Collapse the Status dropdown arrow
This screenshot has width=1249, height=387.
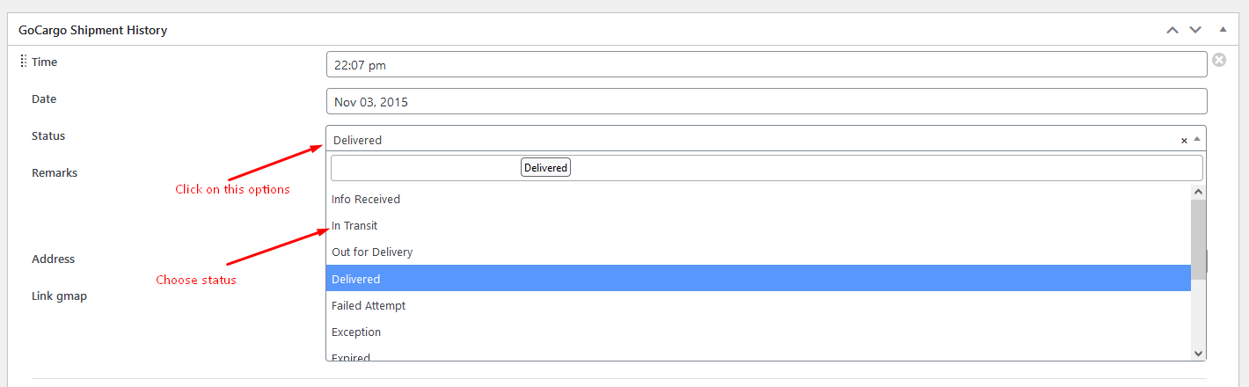[1197, 139]
